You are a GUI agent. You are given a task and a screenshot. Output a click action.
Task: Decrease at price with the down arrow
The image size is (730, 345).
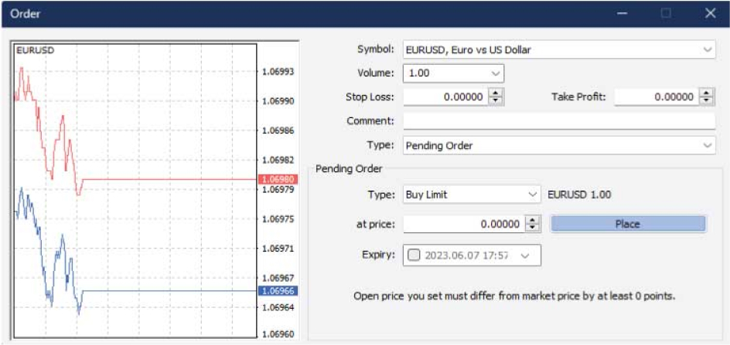point(532,228)
